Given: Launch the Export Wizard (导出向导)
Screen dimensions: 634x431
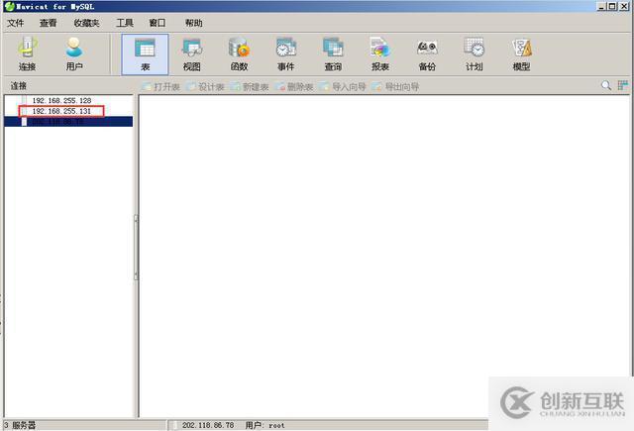Looking at the screenshot, I should coord(395,86).
